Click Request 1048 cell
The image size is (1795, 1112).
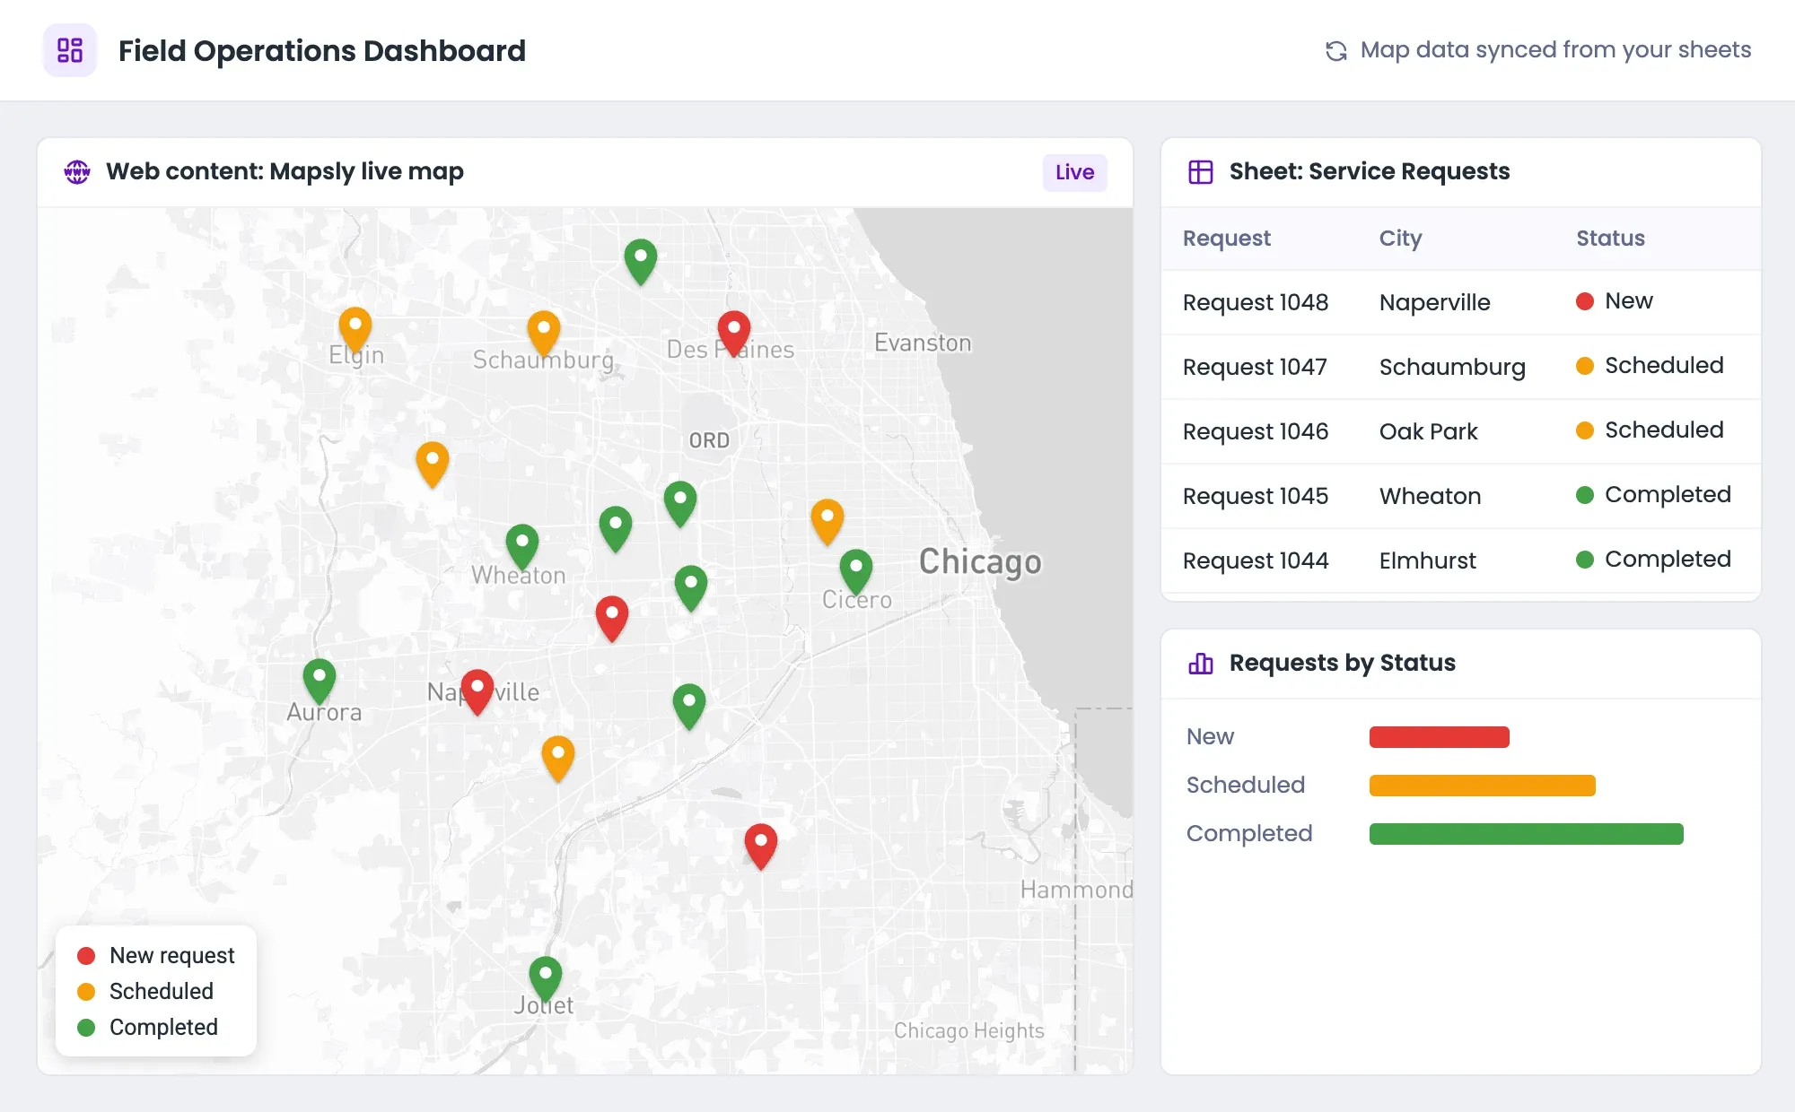[x=1255, y=302]
